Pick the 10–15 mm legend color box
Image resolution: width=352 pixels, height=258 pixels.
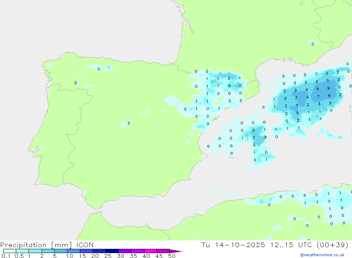tap(74, 251)
